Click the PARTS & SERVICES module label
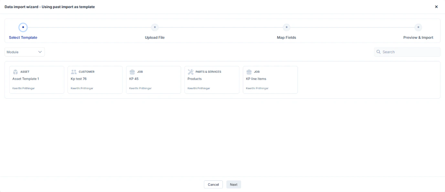The image size is (445, 192). pos(208,72)
